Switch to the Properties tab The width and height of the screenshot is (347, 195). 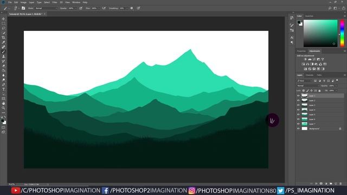301,51
